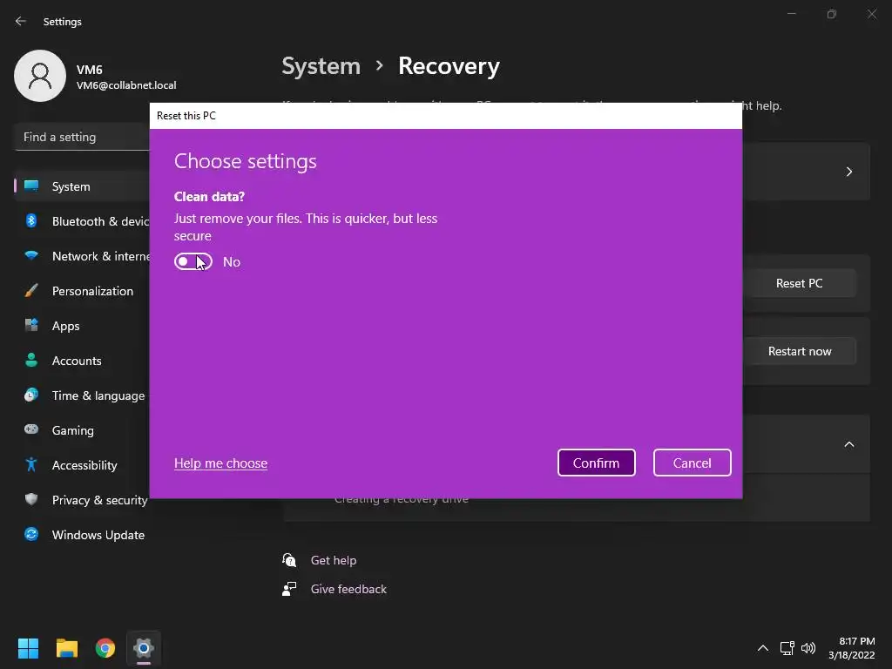Go back with the Settings back arrow
The height and width of the screenshot is (669, 892).
[x=21, y=21]
